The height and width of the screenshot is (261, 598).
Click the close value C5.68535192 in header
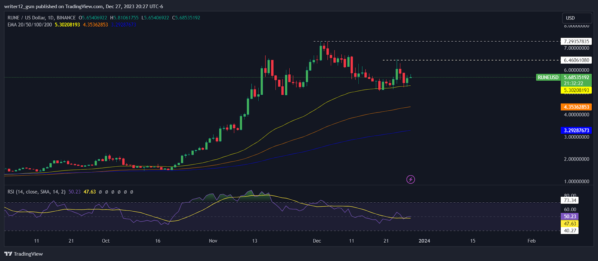(x=186, y=18)
